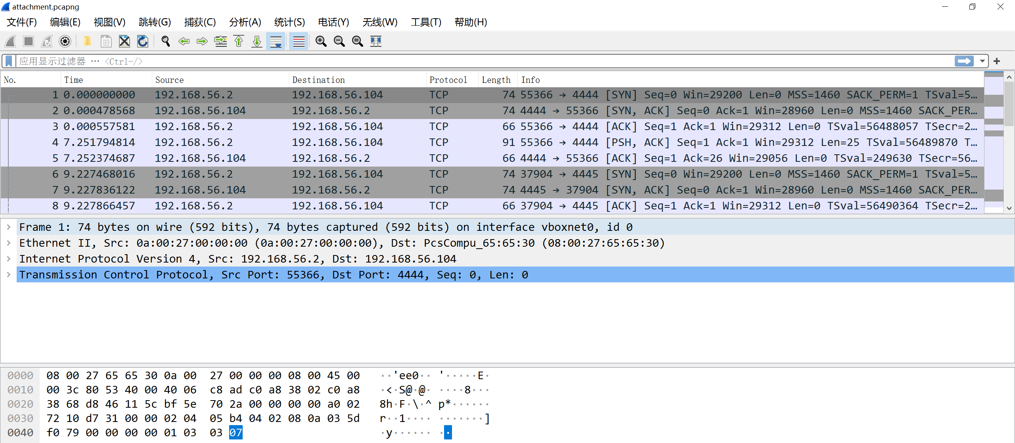The width and height of the screenshot is (1015, 443).
Task: Jump to the last packet
Action: pos(257,41)
